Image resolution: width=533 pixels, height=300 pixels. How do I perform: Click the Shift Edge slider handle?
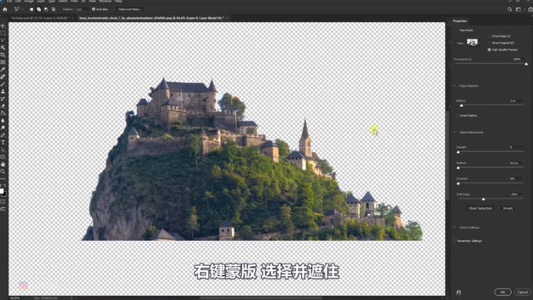tap(483, 200)
